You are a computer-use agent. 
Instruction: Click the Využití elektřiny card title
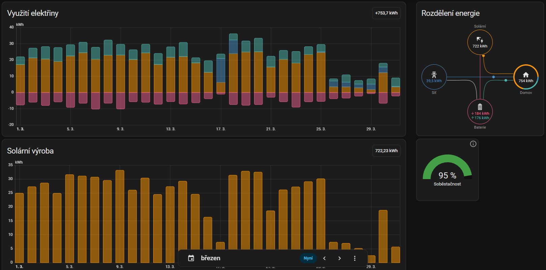tap(33, 13)
